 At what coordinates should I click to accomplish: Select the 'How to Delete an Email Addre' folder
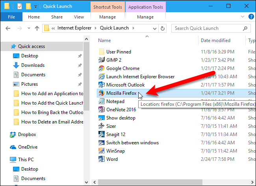tap(48, 122)
